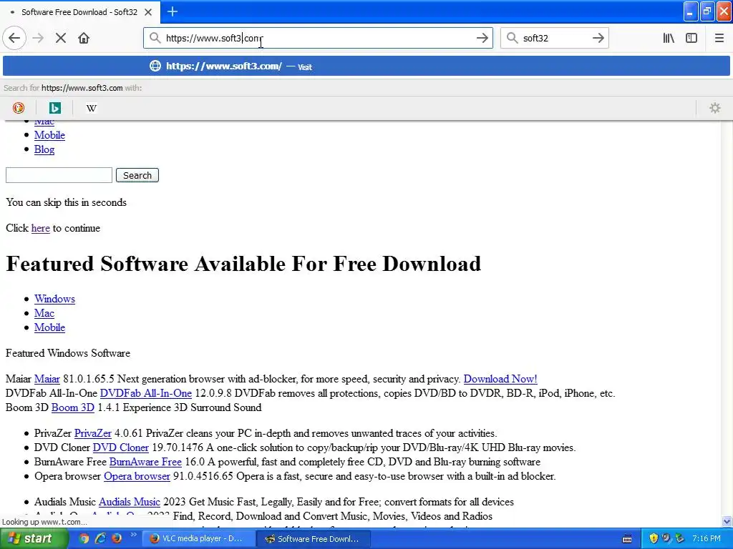Image resolution: width=733 pixels, height=549 pixels.
Task: Open the BurnAware Free link
Action: tap(145, 463)
